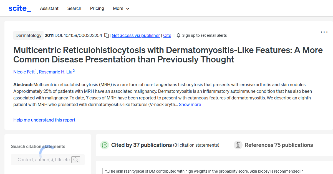Follow the Get access via publisher link
Screen dimensions: 333x174
[136, 35]
